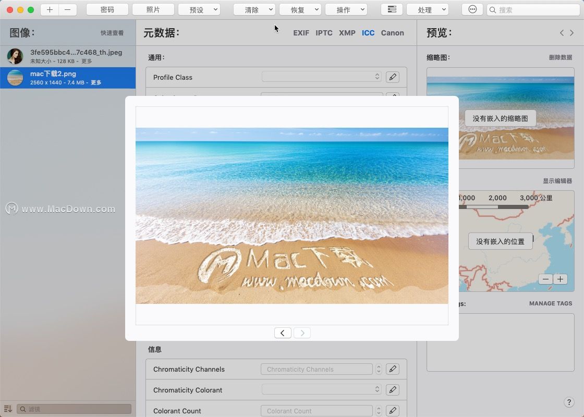Expand the 操作 dropdown
Viewport: 584px width, 417px height.
346,10
